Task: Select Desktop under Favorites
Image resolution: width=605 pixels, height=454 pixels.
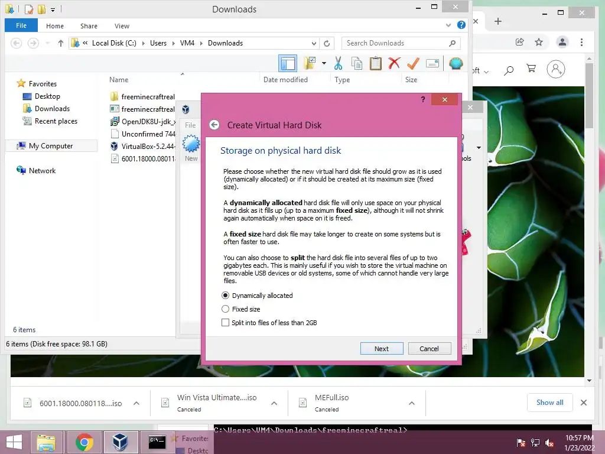Action: pyautogui.click(x=47, y=96)
